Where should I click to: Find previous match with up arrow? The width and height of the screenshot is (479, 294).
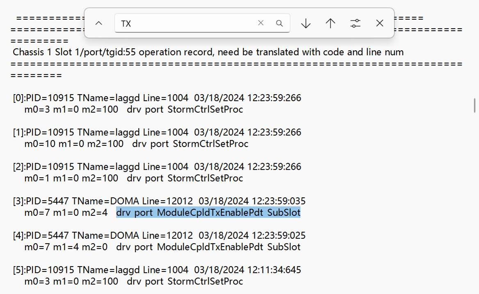pos(330,23)
